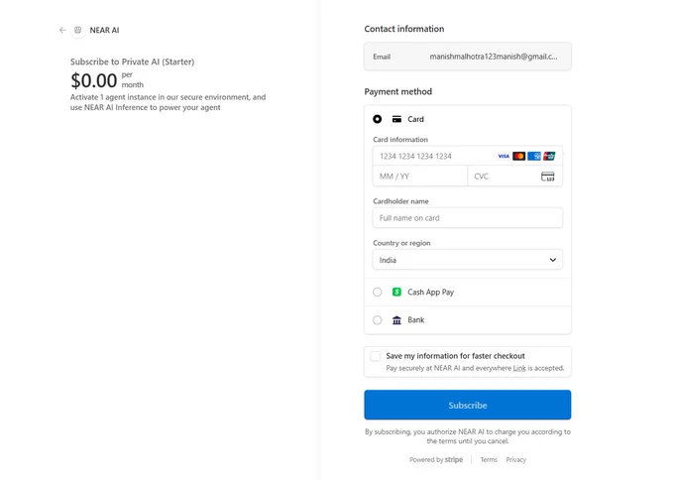Open the Privacy link
This screenshot has height=480, width=674.
516,460
